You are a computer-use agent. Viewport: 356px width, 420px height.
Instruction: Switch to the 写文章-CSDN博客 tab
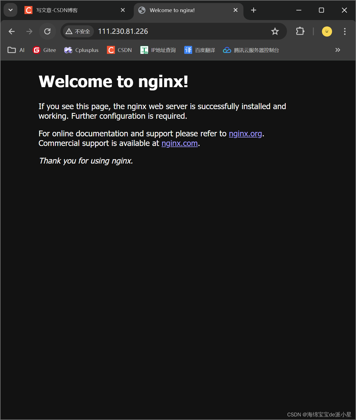click(x=74, y=10)
